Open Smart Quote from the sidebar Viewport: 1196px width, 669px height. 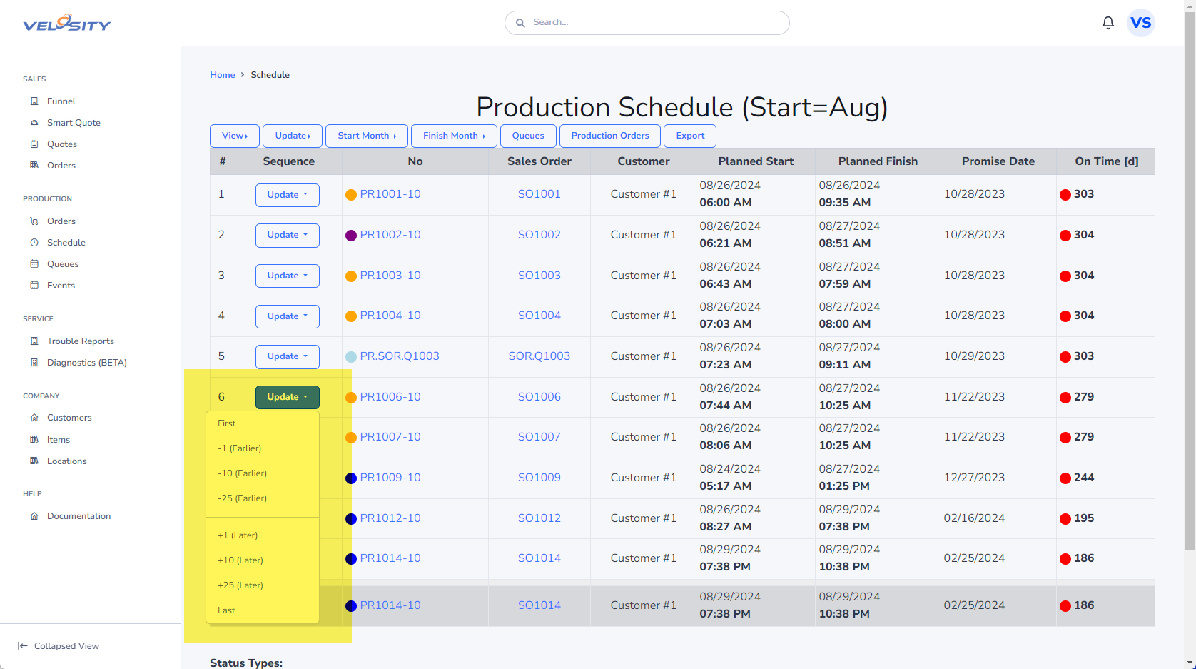tap(73, 123)
